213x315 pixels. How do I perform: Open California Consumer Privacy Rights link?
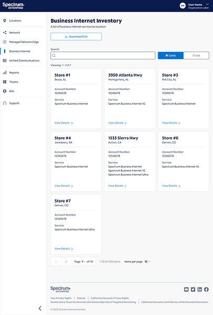click(110, 298)
